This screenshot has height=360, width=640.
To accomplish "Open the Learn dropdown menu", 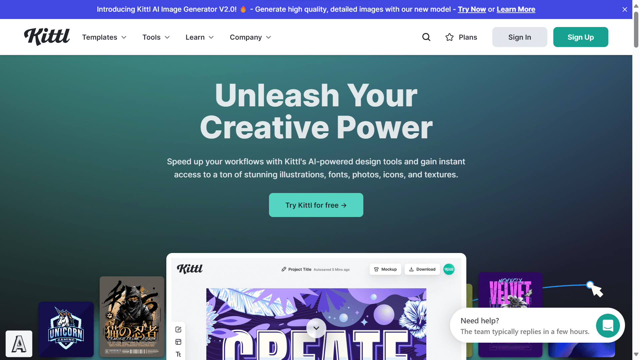I will (x=200, y=37).
